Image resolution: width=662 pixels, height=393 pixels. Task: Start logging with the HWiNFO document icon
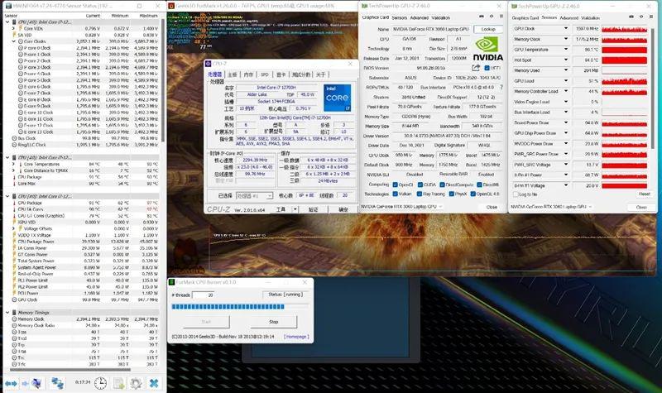point(119,383)
